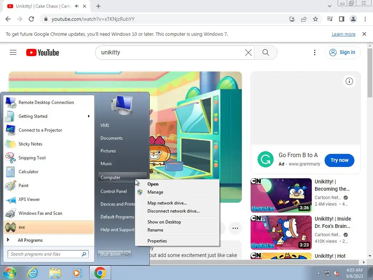Open the Chrome profile avatar

pos(353,19)
